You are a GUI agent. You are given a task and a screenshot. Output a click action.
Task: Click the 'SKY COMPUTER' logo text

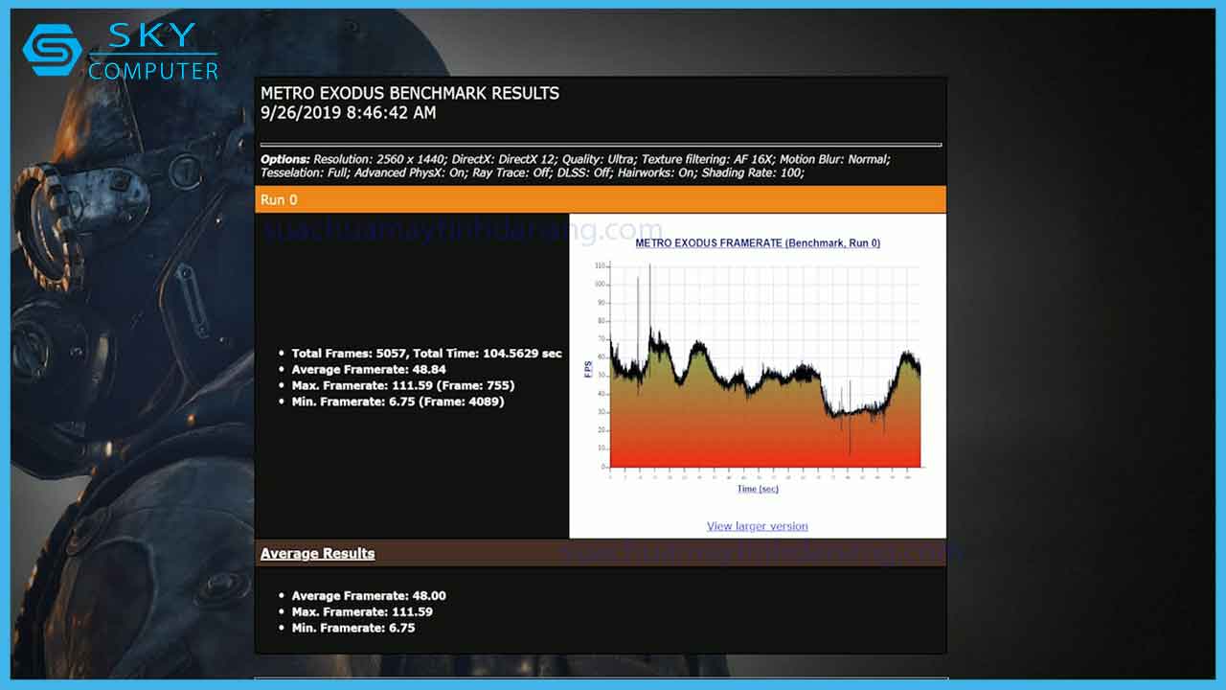(153, 52)
